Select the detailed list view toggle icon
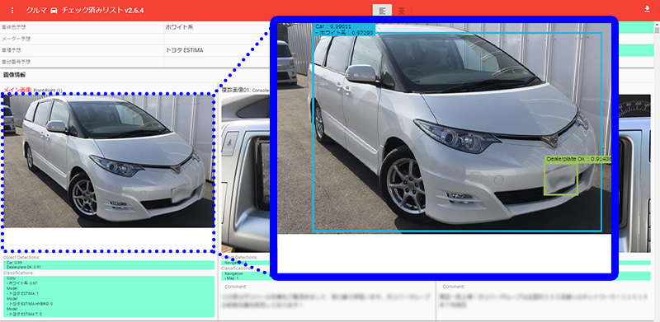 coord(382,11)
